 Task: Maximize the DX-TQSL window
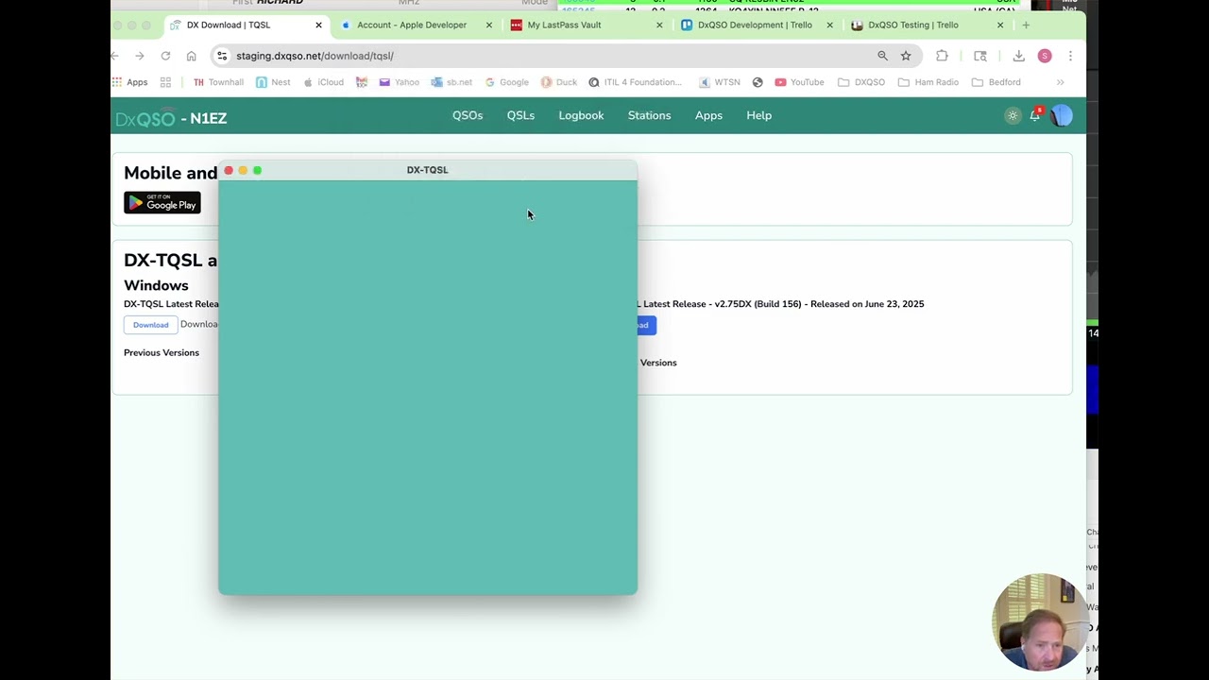tap(257, 170)
